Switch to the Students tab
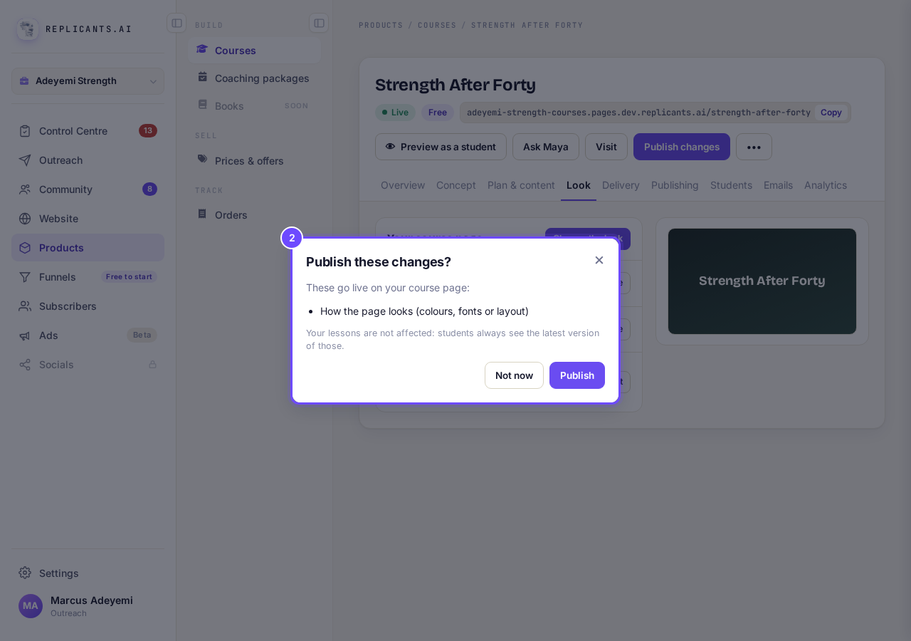The width and height of the screenshot is (911, 641). coord(731,185)
